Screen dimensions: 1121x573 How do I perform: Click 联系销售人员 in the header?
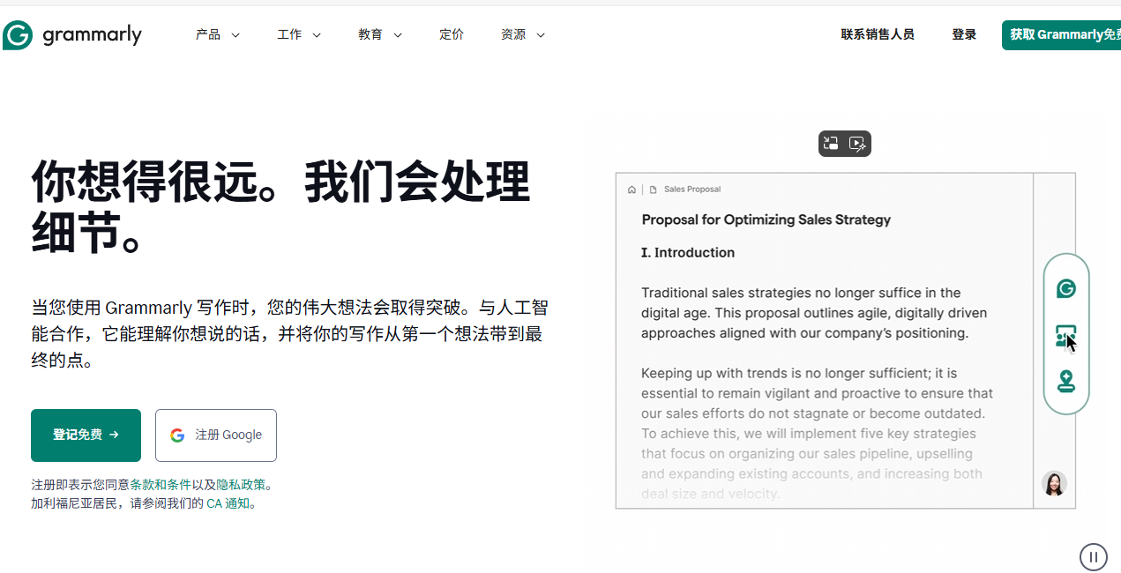(x=878, y=34)
